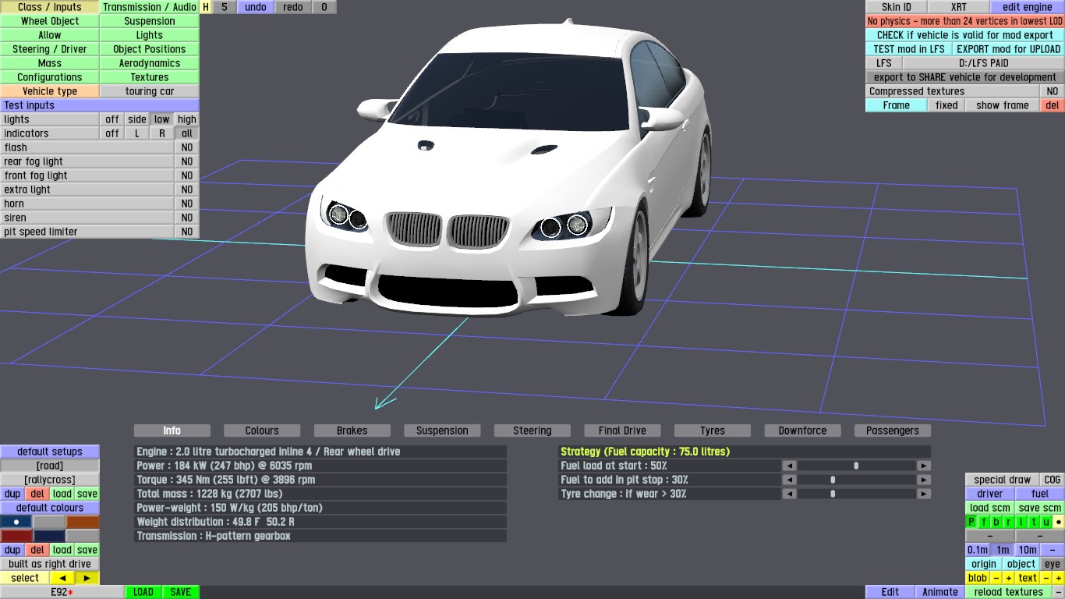Toggle rear fog light NO
Viewport: 1065px width, 599px height.
(x=187, y=161)
